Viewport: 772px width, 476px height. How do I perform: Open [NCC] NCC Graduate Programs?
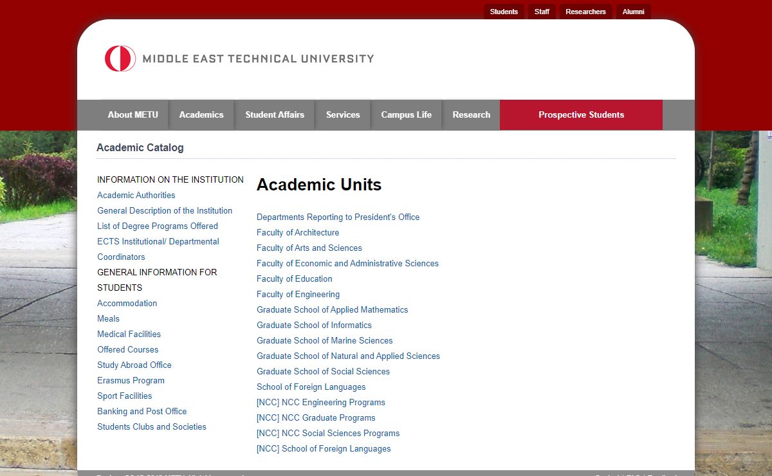316,417
